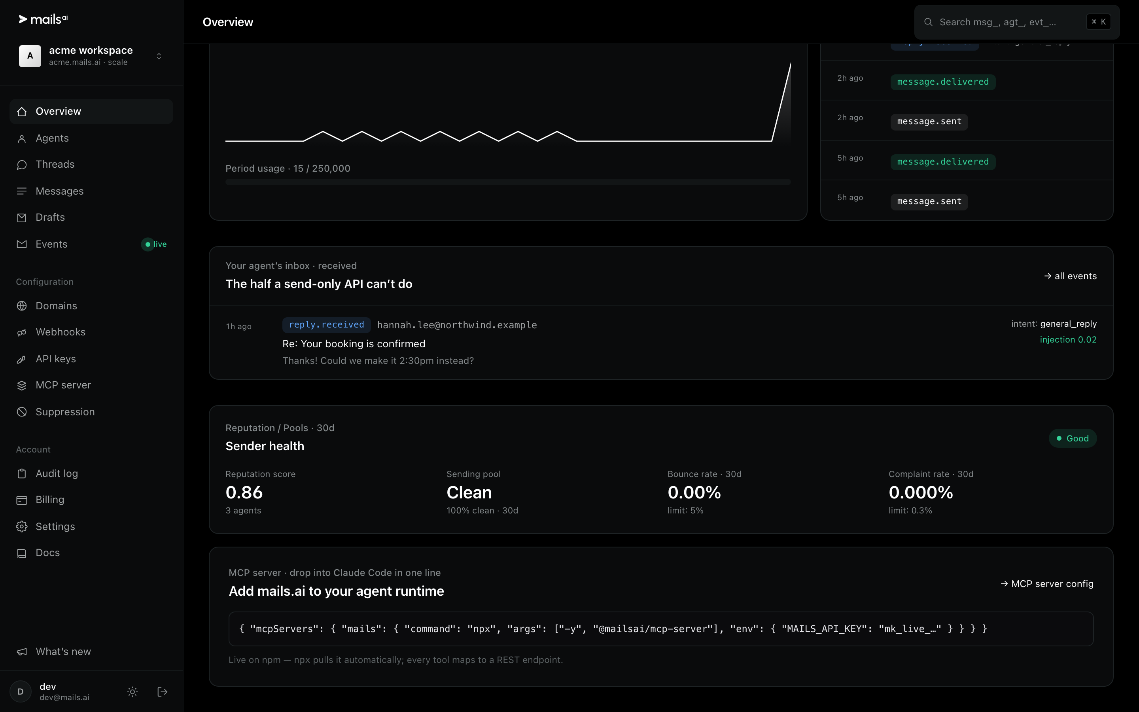The width and height of the screenshot is (1139, 712).
Task: Focus the Search msg_, agt_, evt_ field
Action: (x=1017, y=22)
